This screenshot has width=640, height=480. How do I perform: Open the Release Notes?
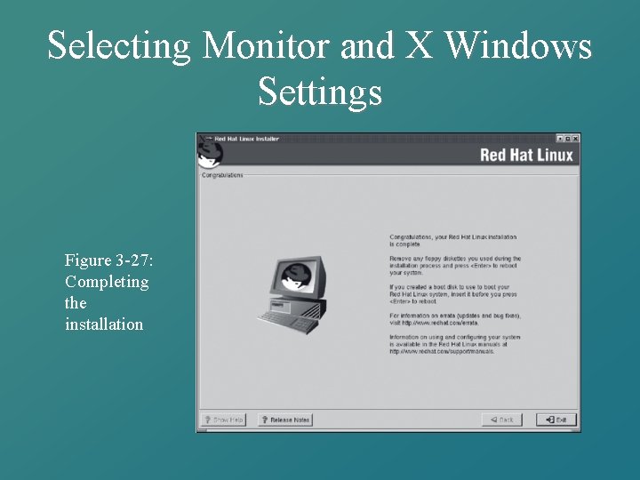pyautogui.click(x=285, y=420)
